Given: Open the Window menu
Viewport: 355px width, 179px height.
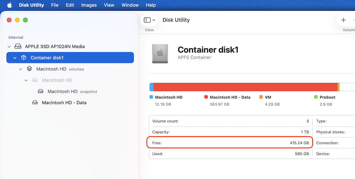Looking at the screenshot, I should (x=130, y=5).
